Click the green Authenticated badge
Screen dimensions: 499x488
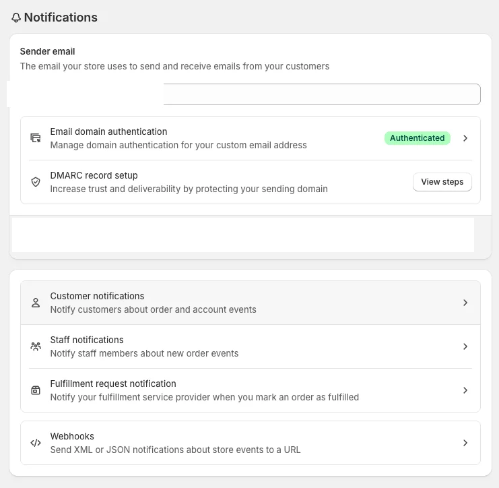(417, 138)
